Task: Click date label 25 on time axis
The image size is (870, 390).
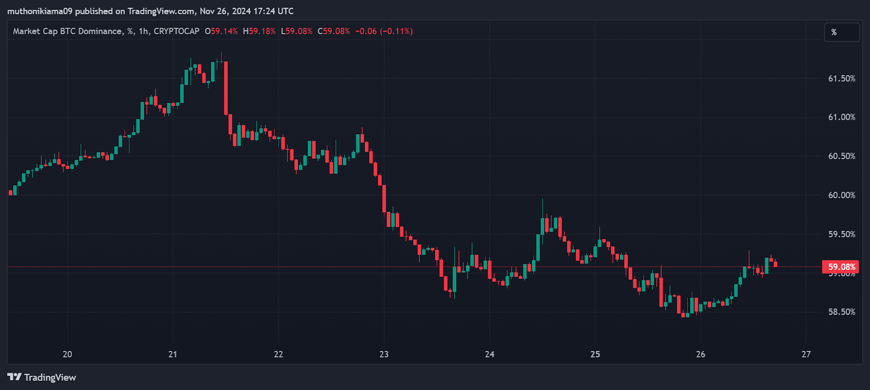Action: tap(595, 354)
